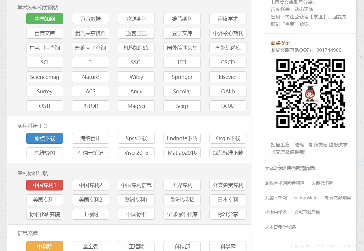Click the red 中国专利1 button

point(45,185)
